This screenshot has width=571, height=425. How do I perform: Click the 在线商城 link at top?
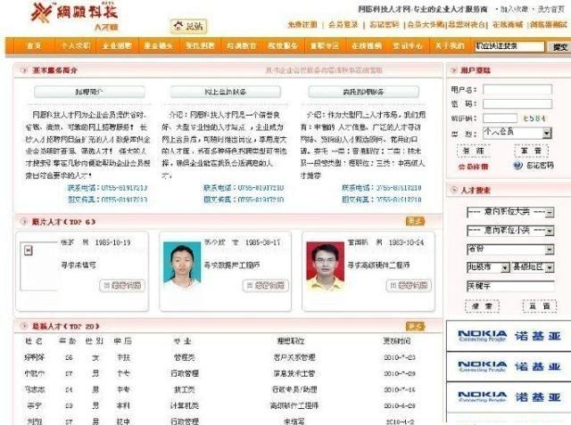pos(508,25)
